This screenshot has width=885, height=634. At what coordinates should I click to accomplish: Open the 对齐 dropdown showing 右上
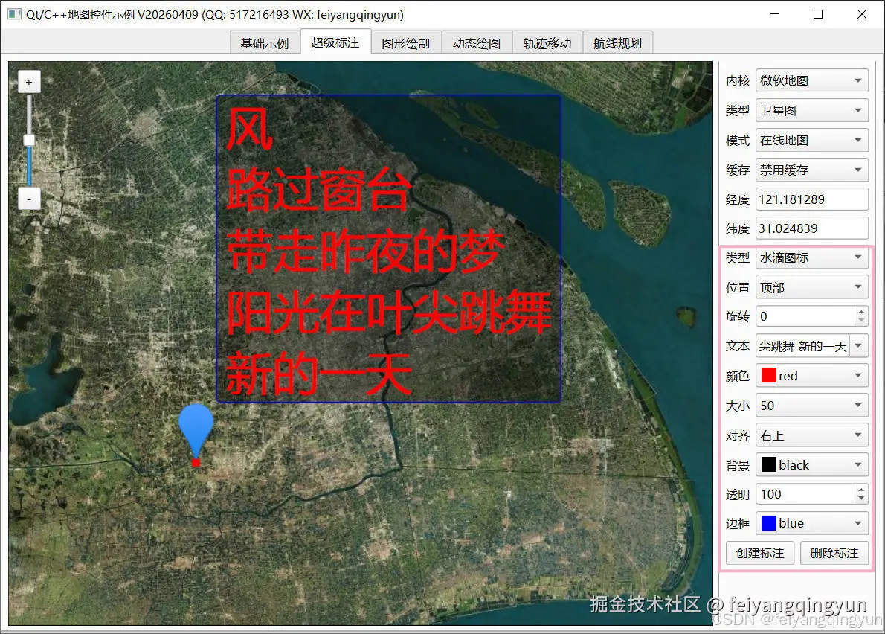[811, 435]
